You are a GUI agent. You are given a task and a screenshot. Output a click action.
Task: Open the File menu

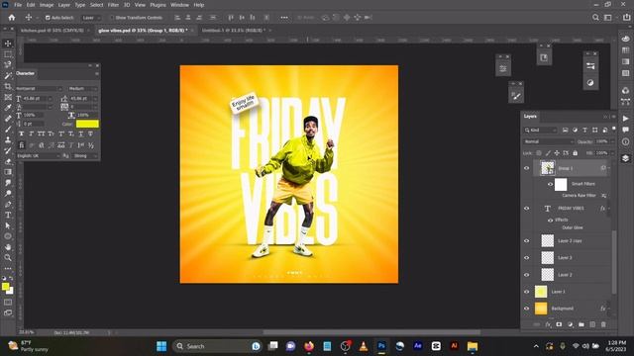(18, 5)
